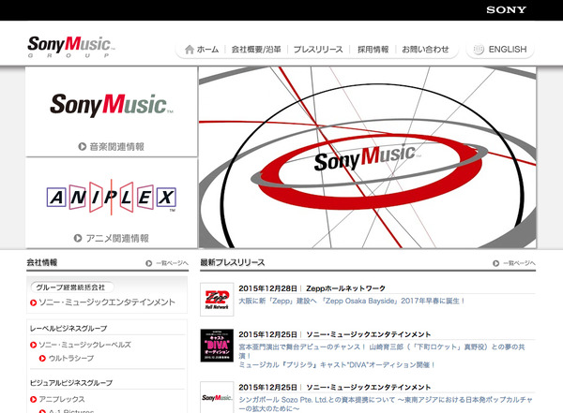563x413 pixels.
Task: Open the Sozo Pte. Ltd. press release
Action: [386, 404]
